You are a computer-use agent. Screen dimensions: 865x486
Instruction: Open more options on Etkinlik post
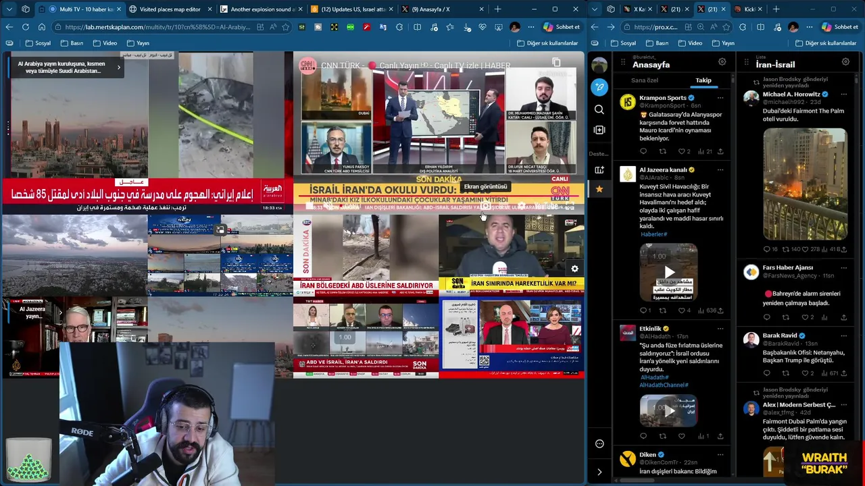(720, 329)
